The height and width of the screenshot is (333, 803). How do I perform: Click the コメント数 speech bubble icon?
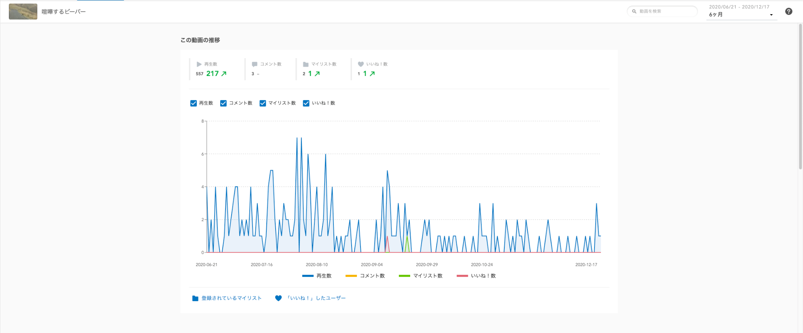point(255,64)
